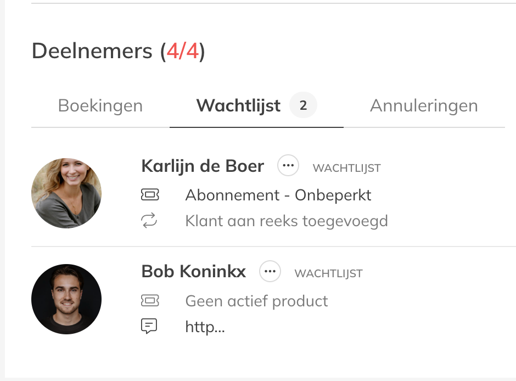Open the truncated http... note
The width and height of the screenshot is (516, 381).
pos(205,328)
